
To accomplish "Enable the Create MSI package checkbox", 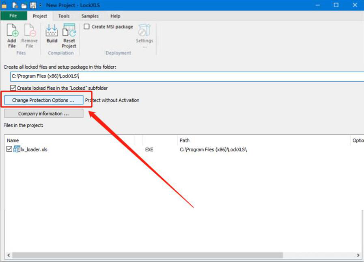I will coord(86,26).
